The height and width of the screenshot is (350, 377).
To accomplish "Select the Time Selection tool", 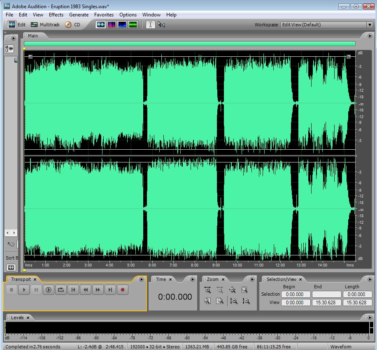I will pos(150,25).
